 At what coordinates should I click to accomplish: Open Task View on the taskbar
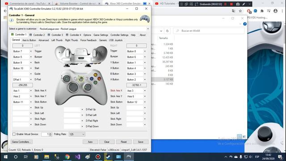point(26,157)
